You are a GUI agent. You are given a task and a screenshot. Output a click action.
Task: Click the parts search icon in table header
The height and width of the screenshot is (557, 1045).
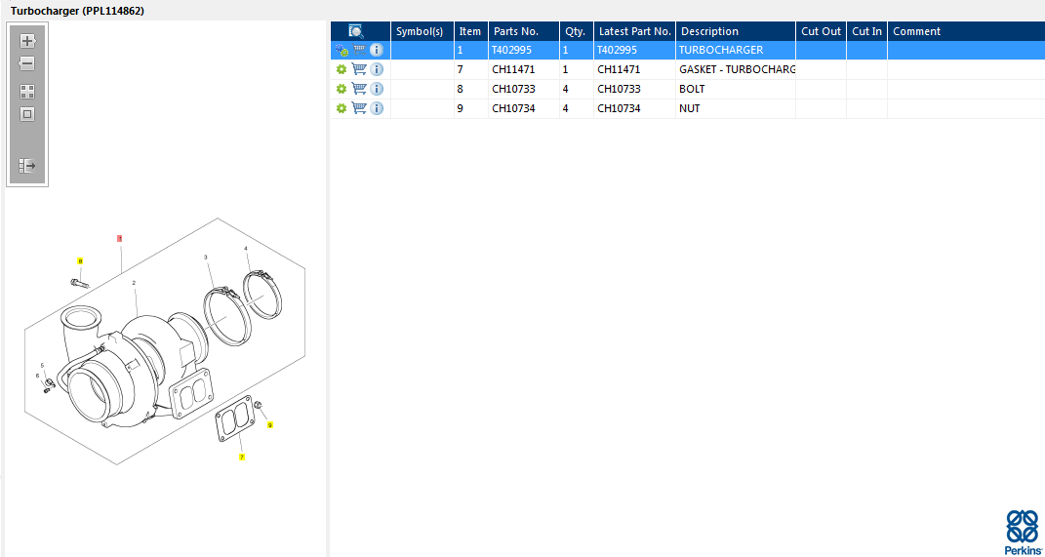[356, 30]
